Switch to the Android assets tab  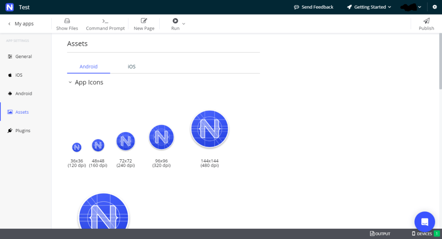[88, 67]
